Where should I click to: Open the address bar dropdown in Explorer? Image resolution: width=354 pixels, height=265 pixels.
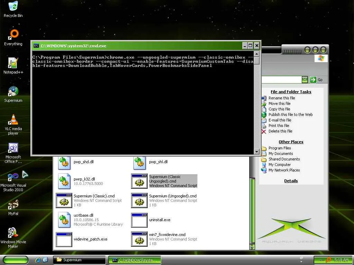(305, 80)
